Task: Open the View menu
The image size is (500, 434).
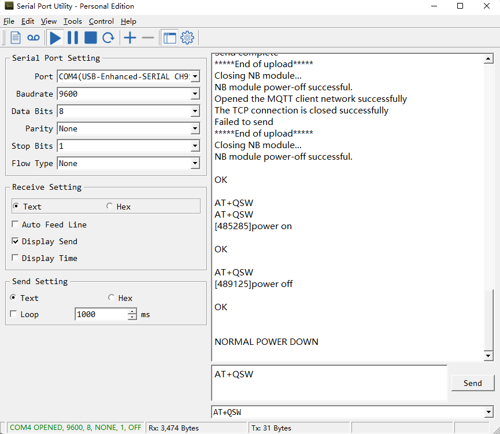Action: click(x=49, y=21)
